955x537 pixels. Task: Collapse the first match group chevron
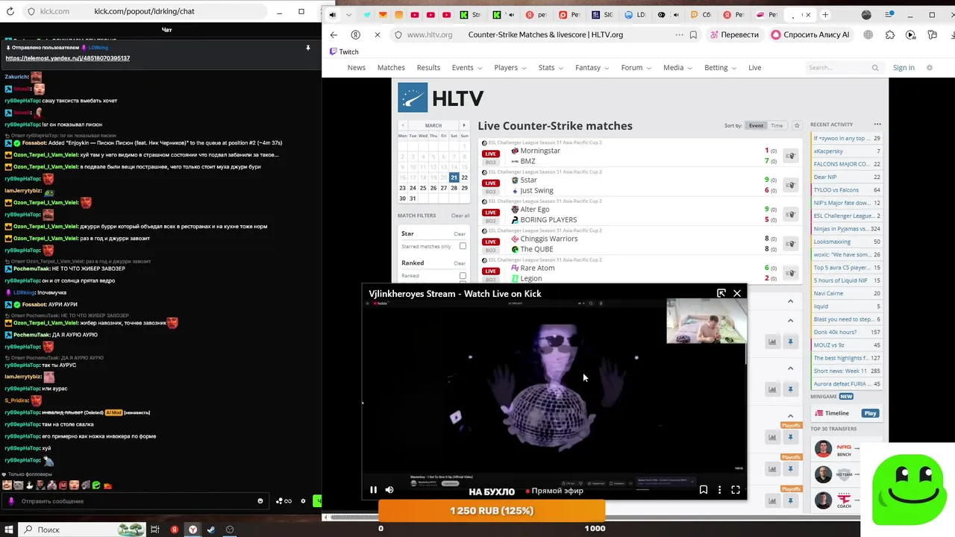(790, 301)
